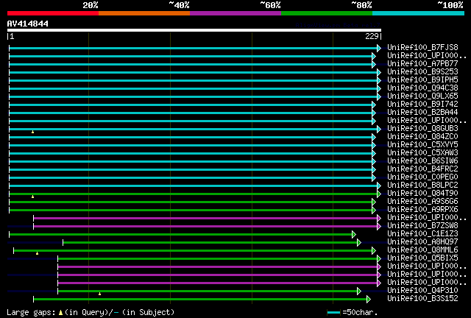Viewport: 471px width, 318px height.
Task: Select the AV414844 query name text
Action: pos(28,24)
